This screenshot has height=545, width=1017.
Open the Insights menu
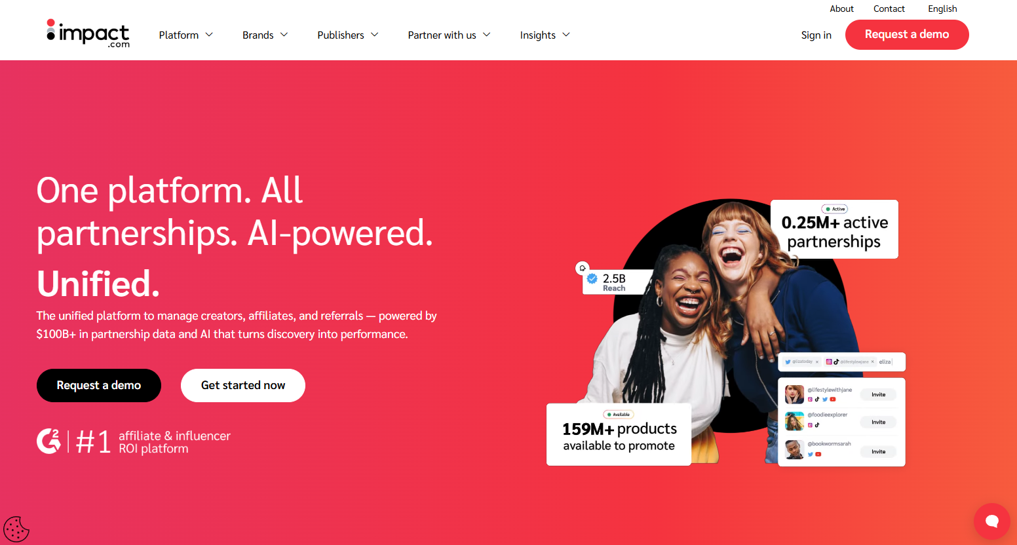pos(545,35)
